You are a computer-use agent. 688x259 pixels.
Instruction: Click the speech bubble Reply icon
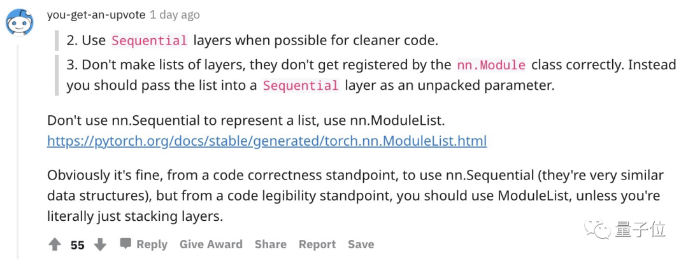[x=126, y=244]
